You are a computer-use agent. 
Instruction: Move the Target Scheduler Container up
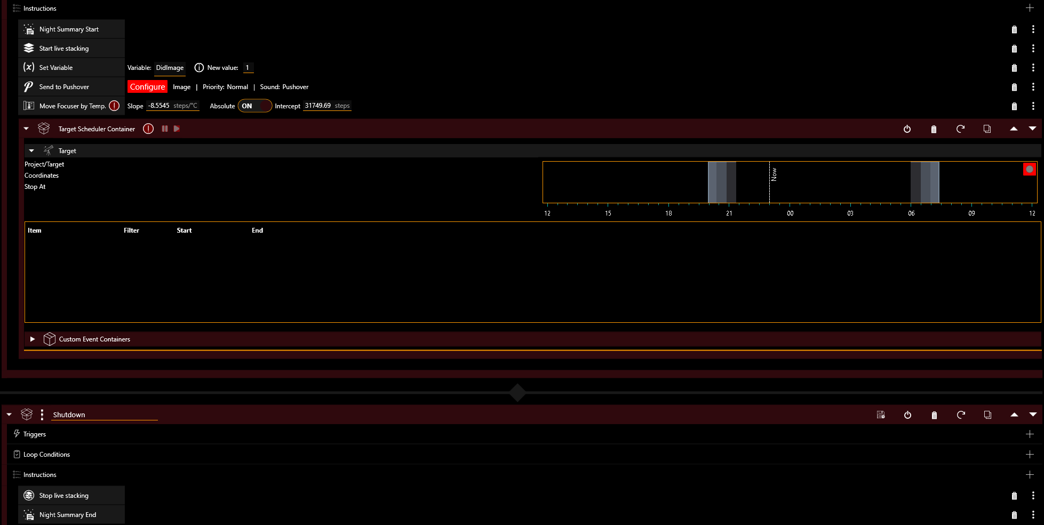1014,129
